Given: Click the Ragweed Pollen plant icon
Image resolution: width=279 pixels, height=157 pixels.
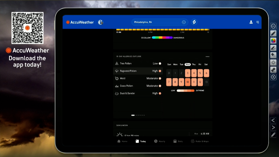Looking at the screenshot, I should [117, 71].
